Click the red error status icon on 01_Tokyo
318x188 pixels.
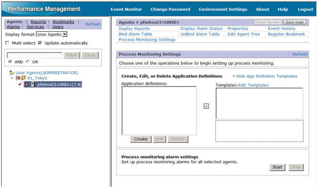(18, 78)
